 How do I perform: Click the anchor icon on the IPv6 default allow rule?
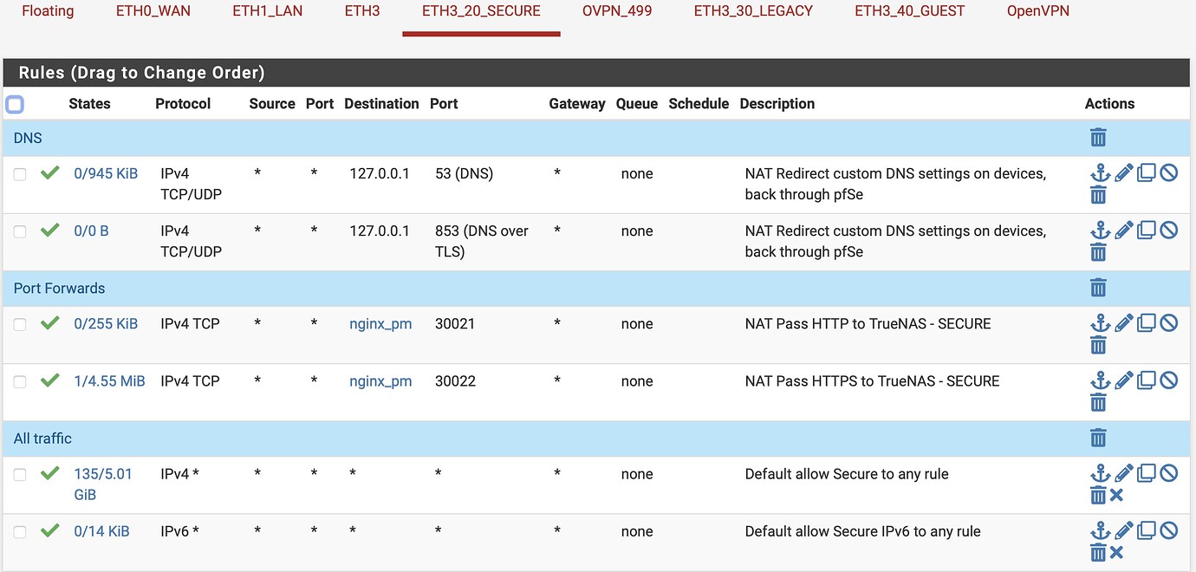coord(1100,530)
